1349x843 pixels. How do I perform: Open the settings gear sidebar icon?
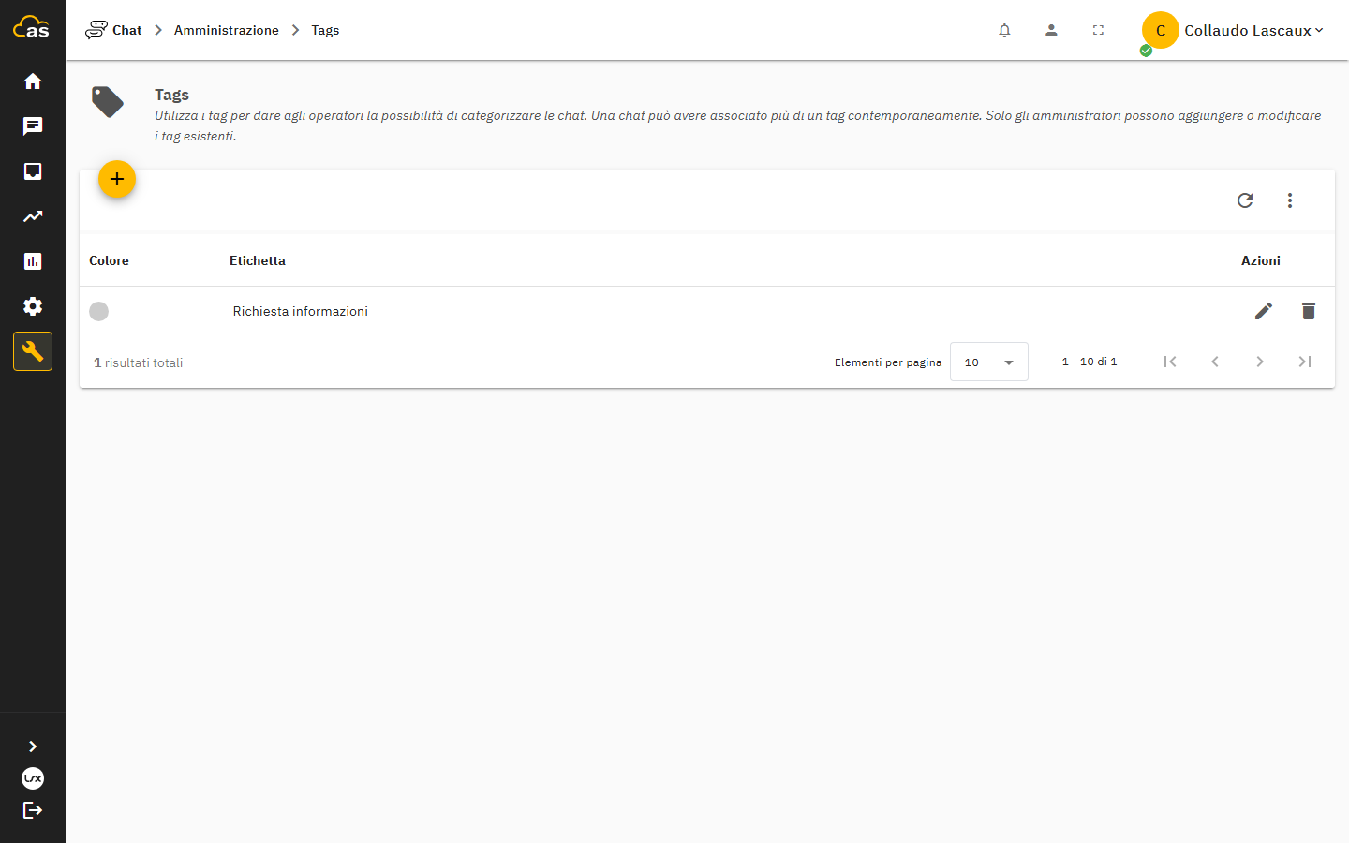coord(33,306)
